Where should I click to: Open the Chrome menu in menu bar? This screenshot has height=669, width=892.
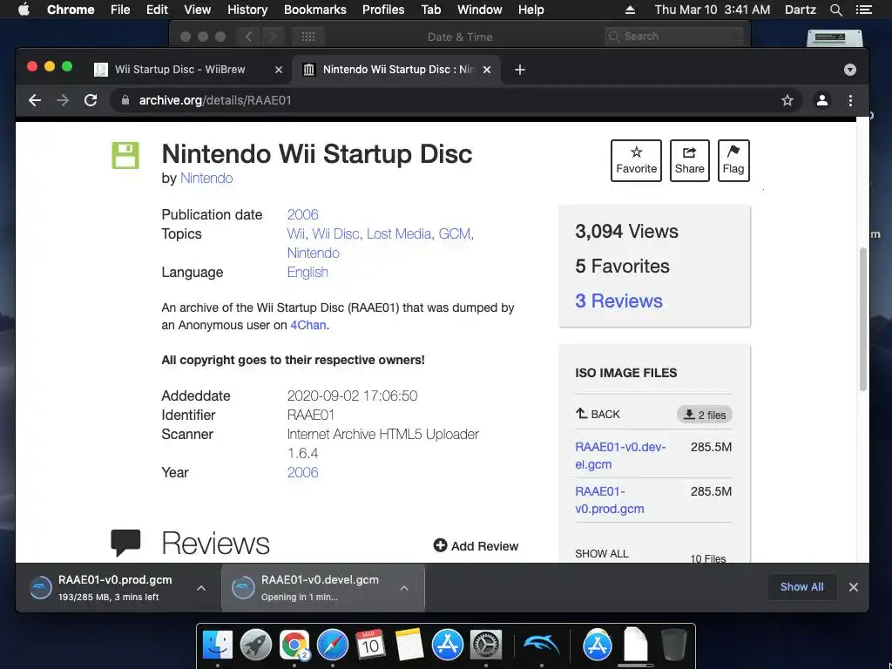71,10
